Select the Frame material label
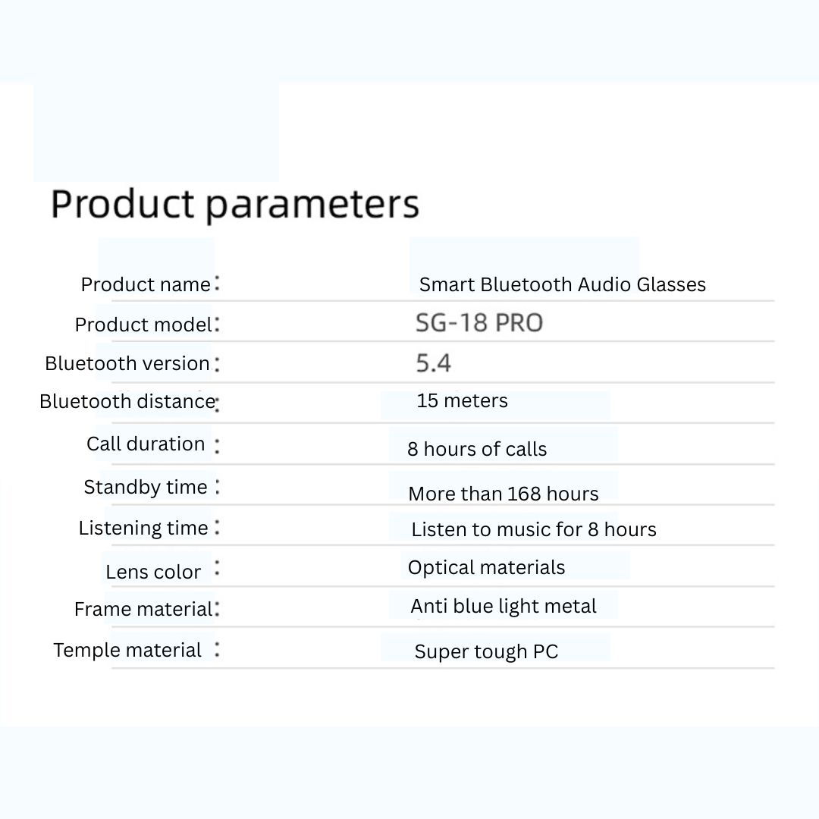Viewport: 819px width, 819px height. pyautogui.click(x=143, y=609)
